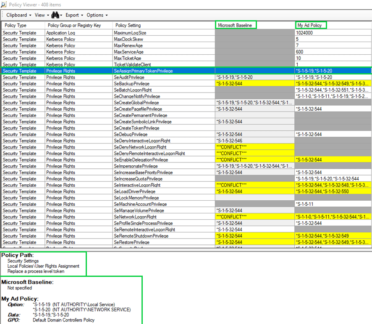Select the Microsoft Baseline column header
This screenshot has width=372, height=324.
pos(235,26)
